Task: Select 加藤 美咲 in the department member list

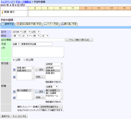Action: [53, 71]
